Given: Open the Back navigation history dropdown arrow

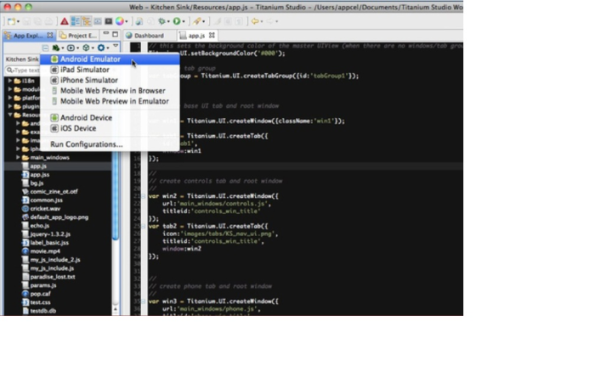Looking at the screenshot, I should (262, 21).
